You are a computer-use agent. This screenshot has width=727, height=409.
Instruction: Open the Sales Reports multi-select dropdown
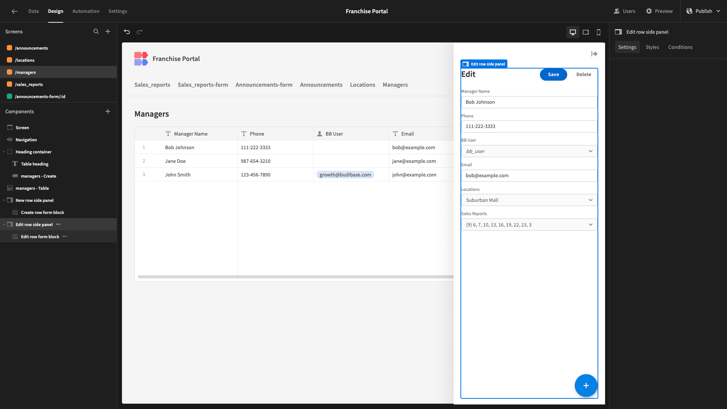point(529,225)
